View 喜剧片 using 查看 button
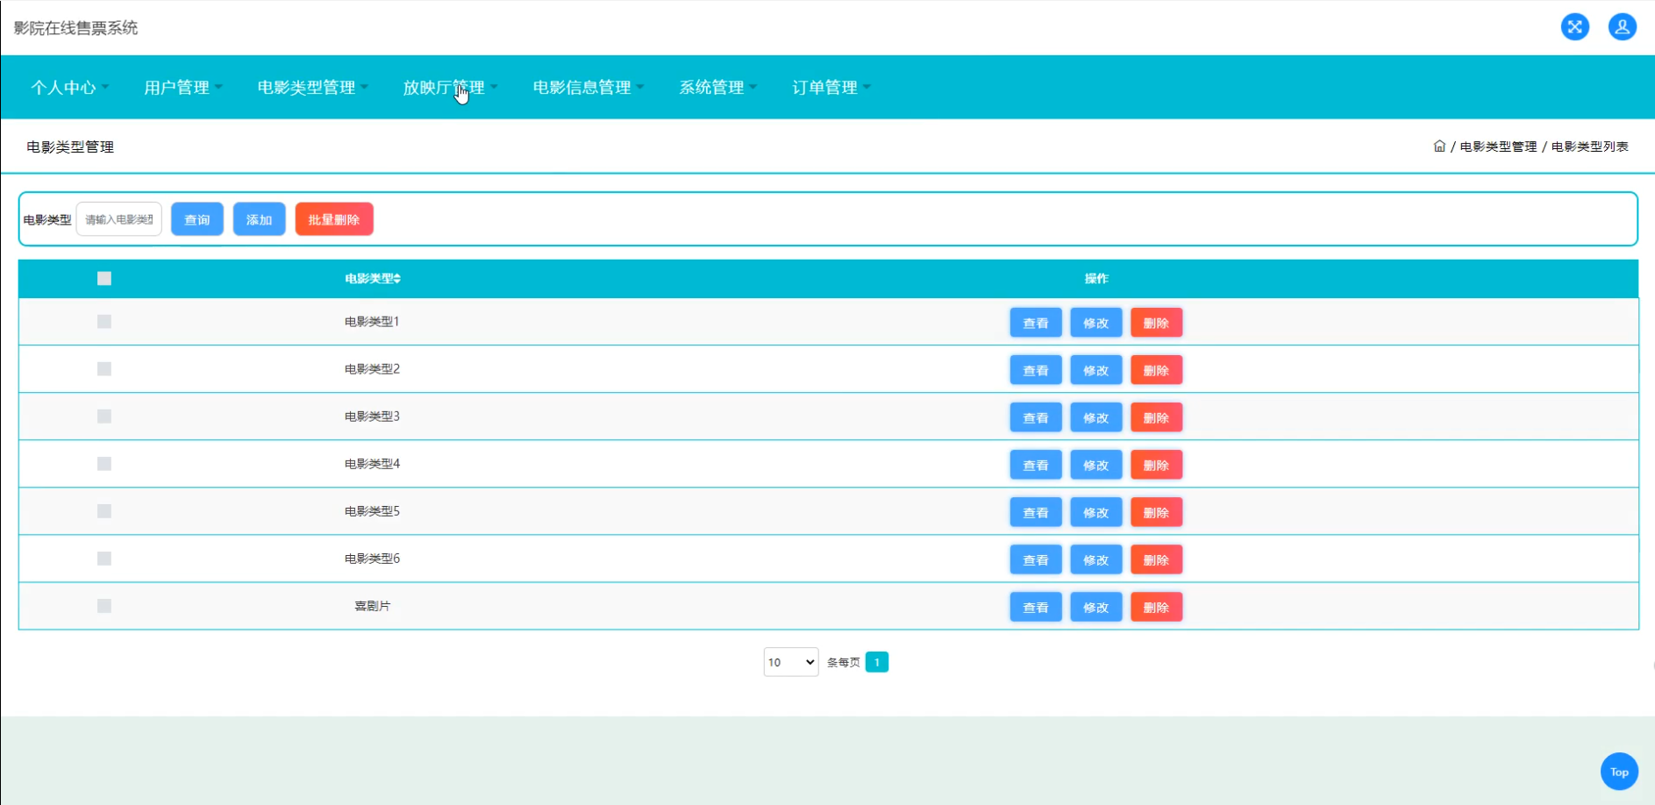This screenshot has width=1655, height=805. [x=1036, y=607]
